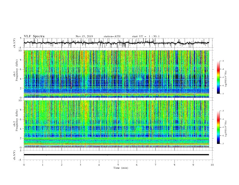Click the "4" kHz tick of ch.2 frequency axis

click(21, 129)
